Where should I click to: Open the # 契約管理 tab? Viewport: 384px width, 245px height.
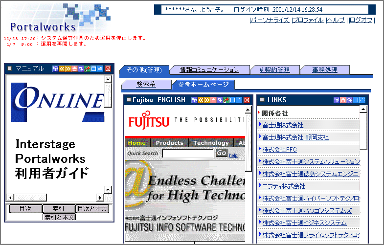[x=275, y=70]
